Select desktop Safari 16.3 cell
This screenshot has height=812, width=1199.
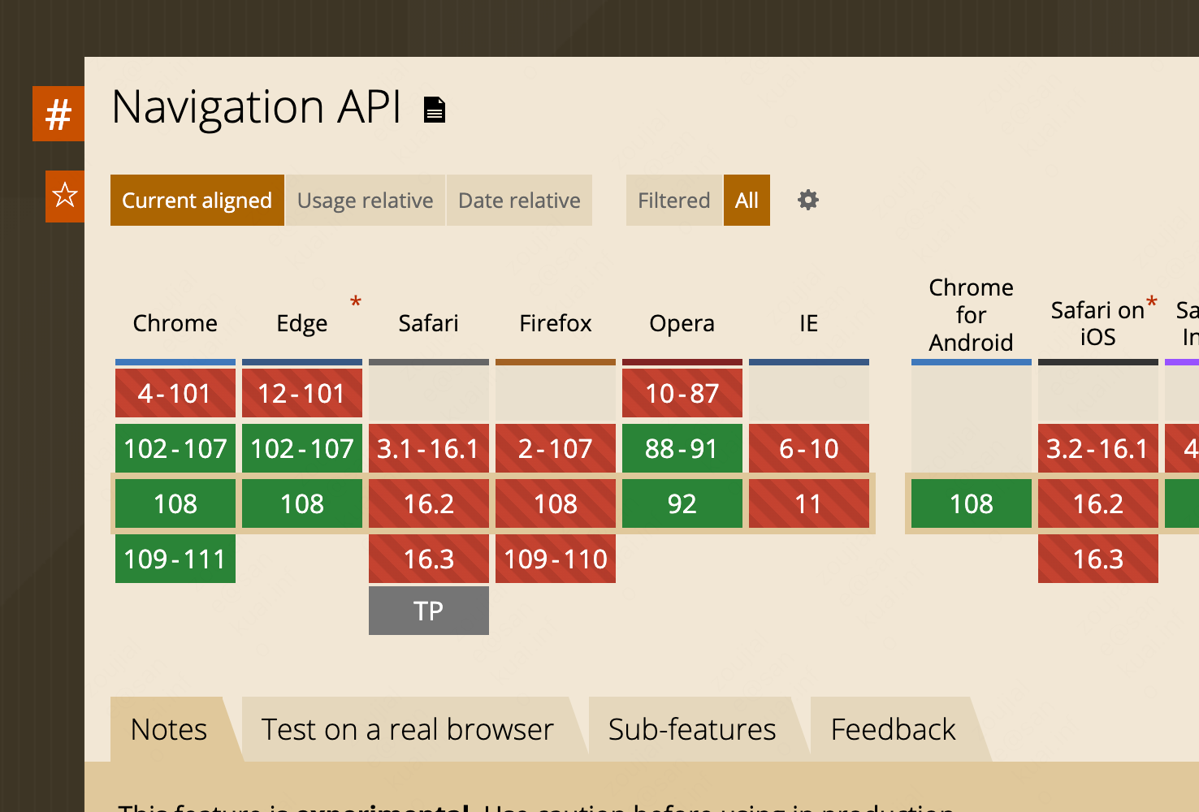click(429, 559)
